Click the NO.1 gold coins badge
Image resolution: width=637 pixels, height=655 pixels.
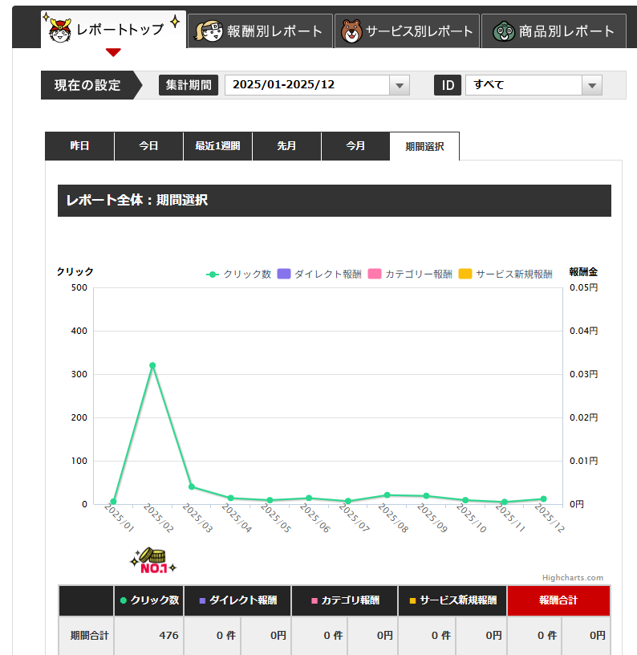[x=152, y=561]
